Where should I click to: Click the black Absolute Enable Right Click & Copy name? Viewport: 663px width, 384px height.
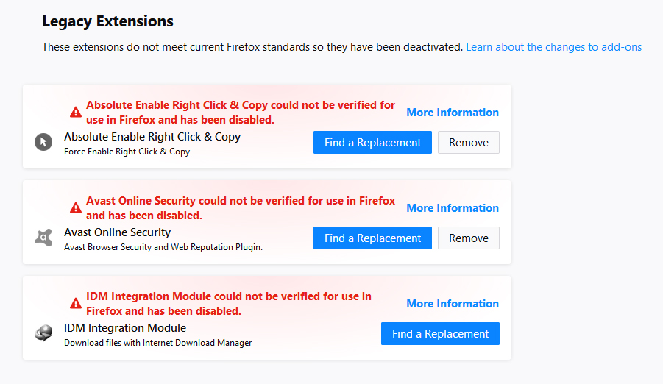coord(152,137)
